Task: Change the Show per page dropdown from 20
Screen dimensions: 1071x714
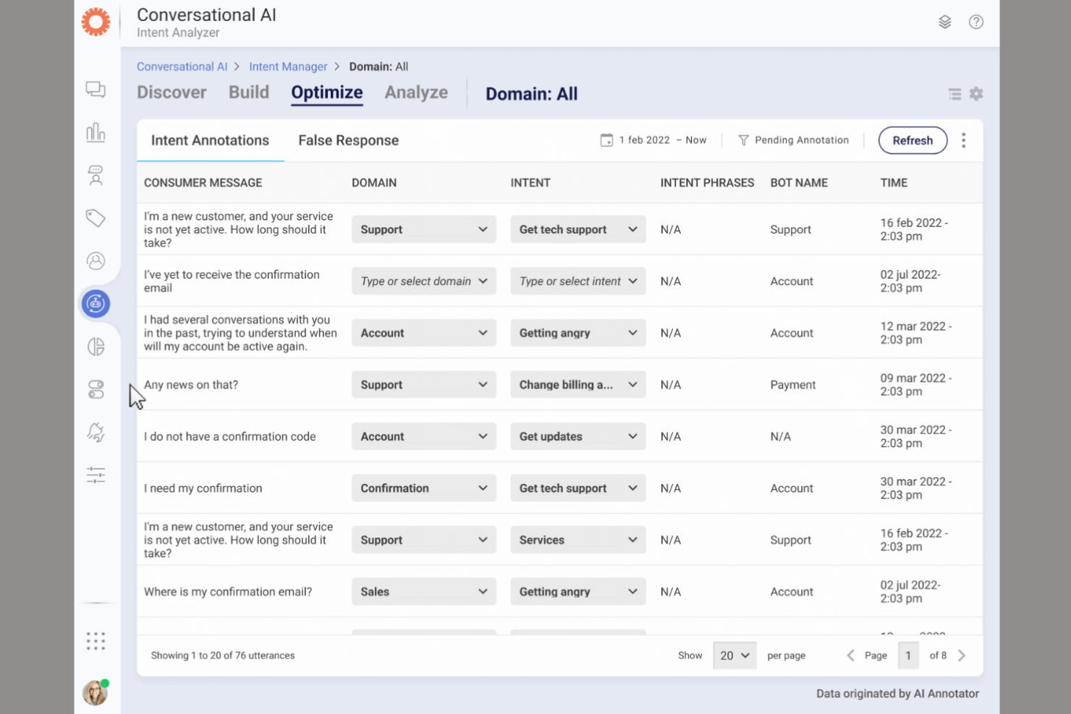Action: coord(735,655)
